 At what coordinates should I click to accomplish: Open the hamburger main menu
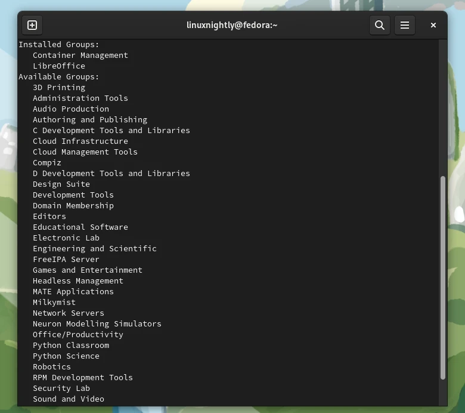(405, 25)
